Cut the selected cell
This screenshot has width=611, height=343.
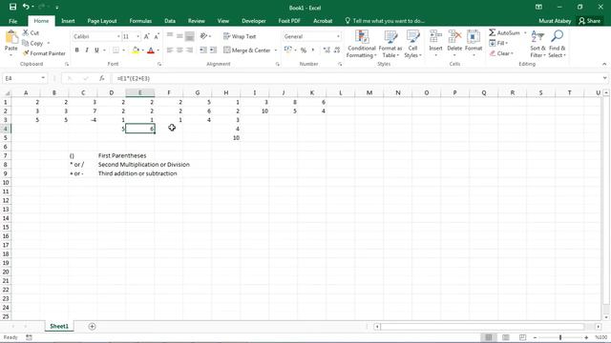coord(31,33)
